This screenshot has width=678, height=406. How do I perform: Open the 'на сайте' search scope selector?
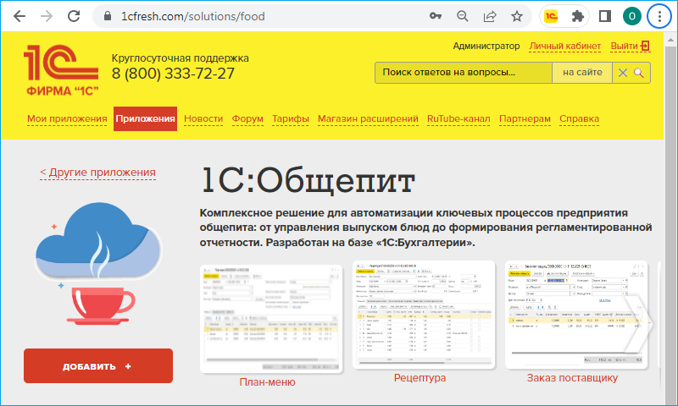(582, 73)
